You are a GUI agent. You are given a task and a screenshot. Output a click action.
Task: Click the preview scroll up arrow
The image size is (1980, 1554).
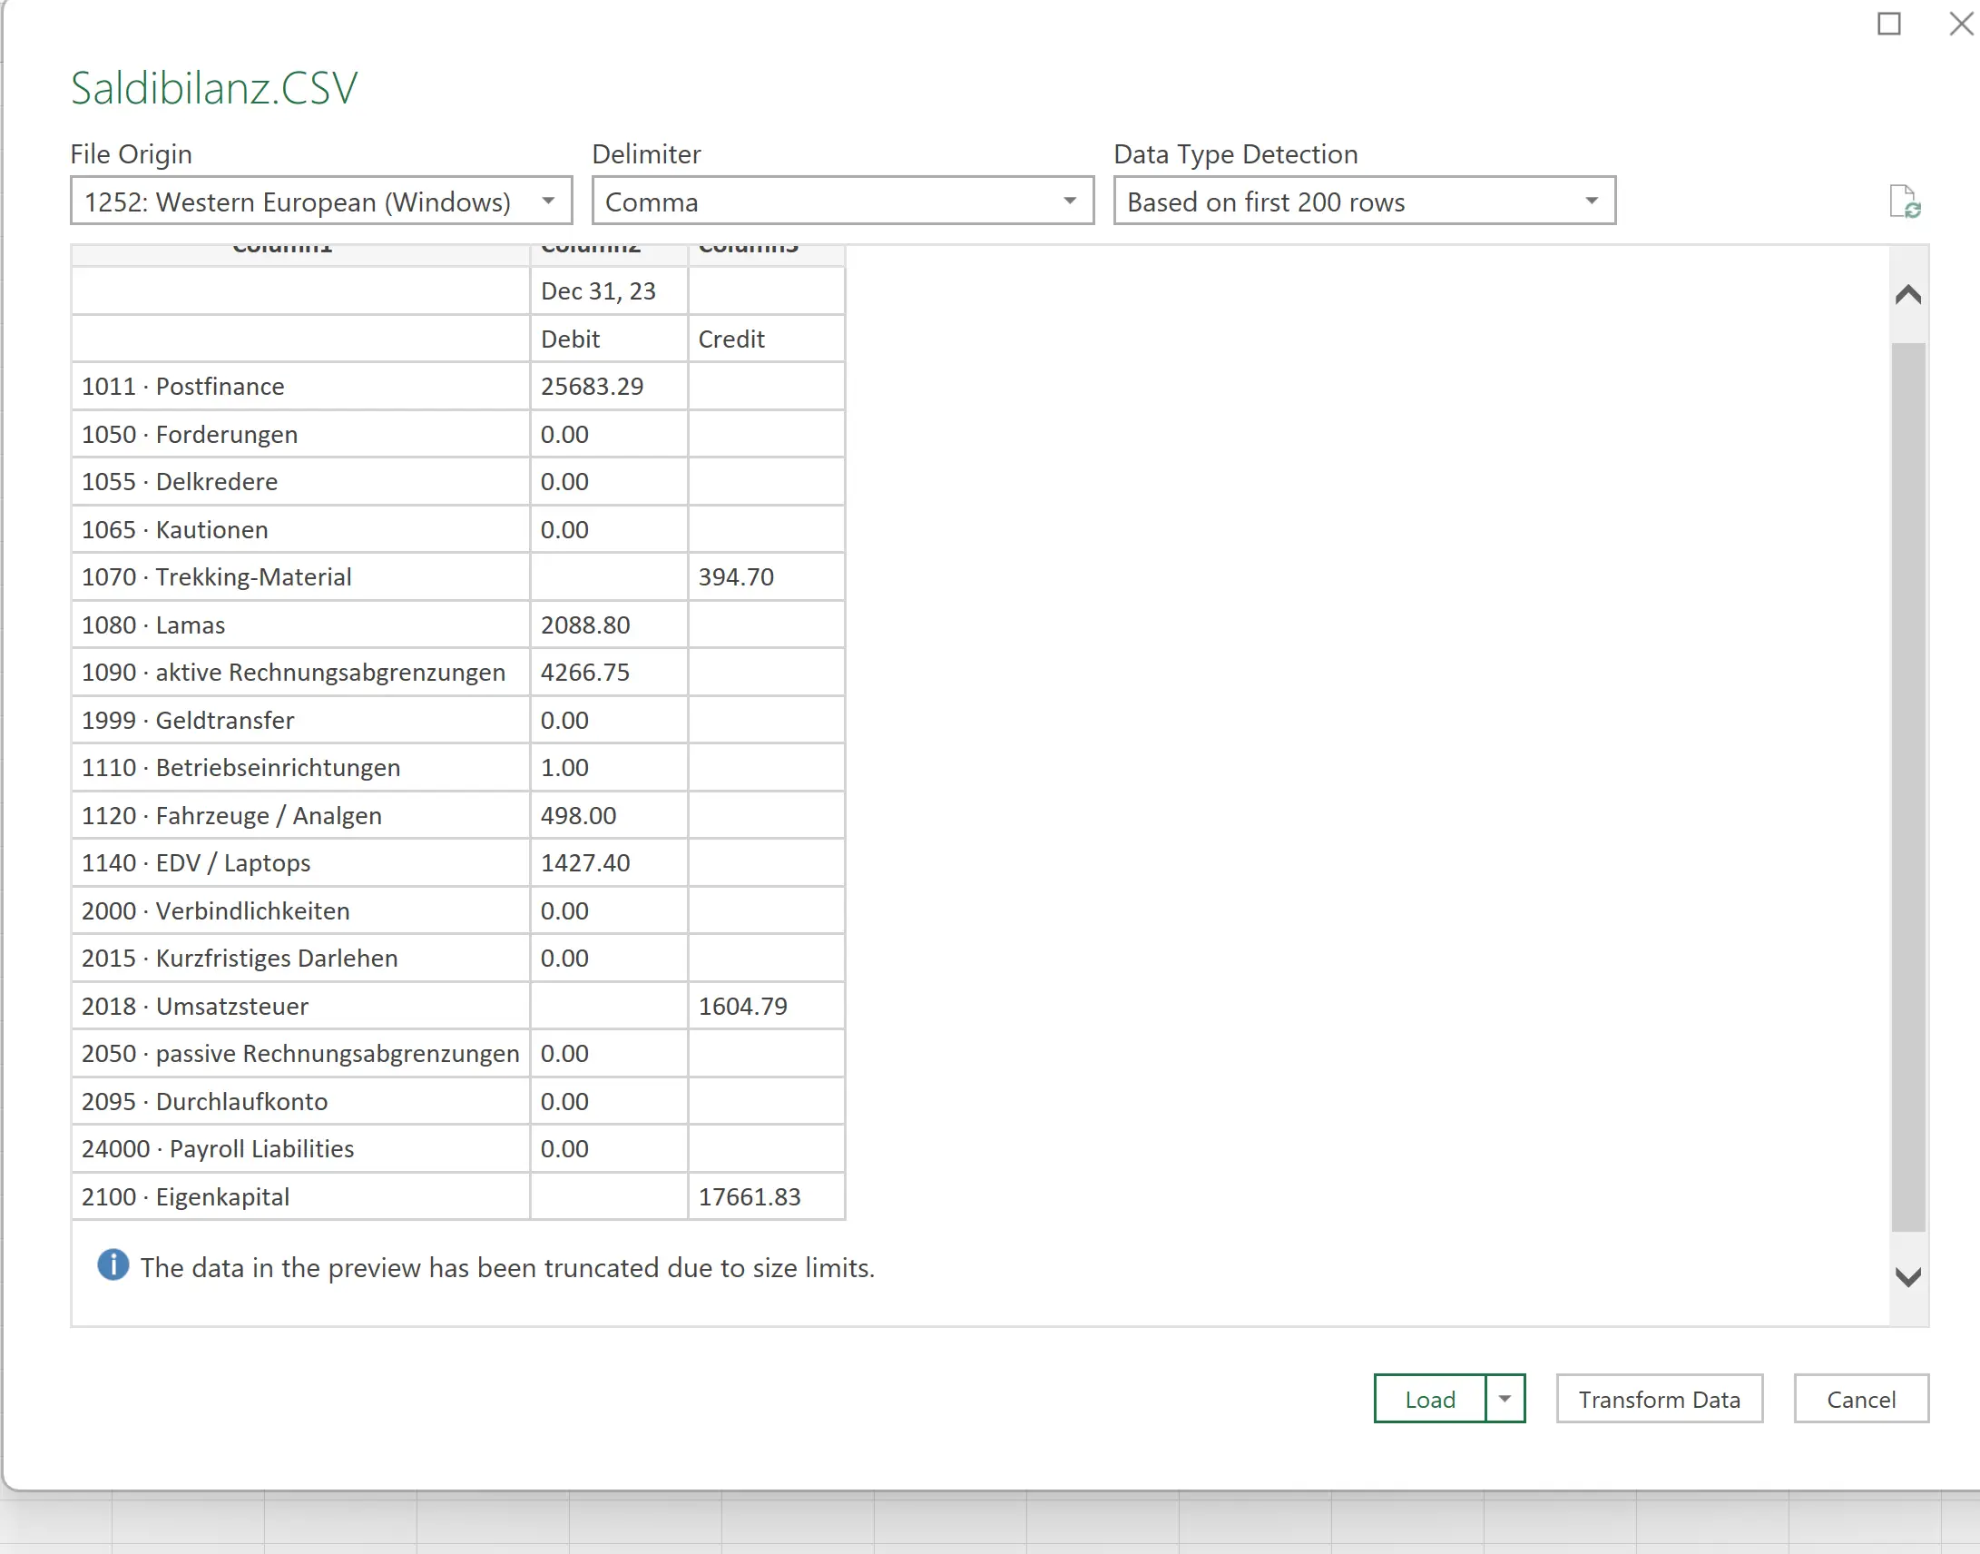1908,293
